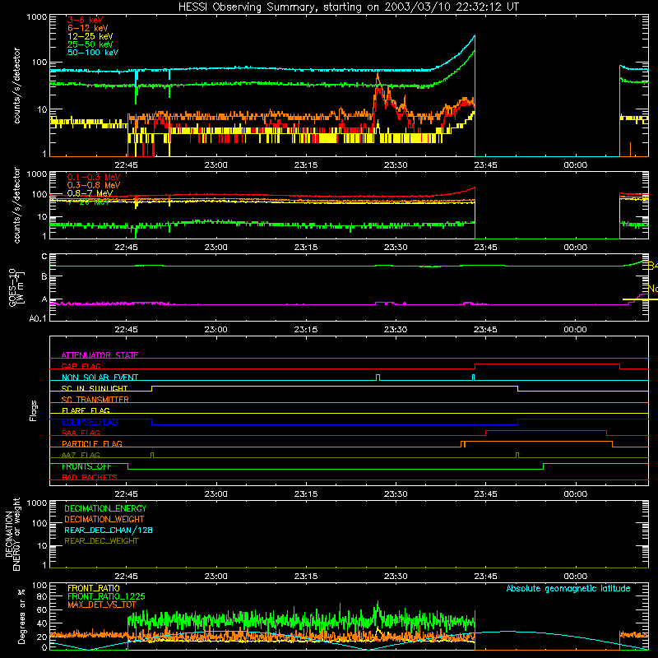Pick the NON_SOLAR_EVENT flag label
Screen dimensions: 658x658
pos(100,378)
